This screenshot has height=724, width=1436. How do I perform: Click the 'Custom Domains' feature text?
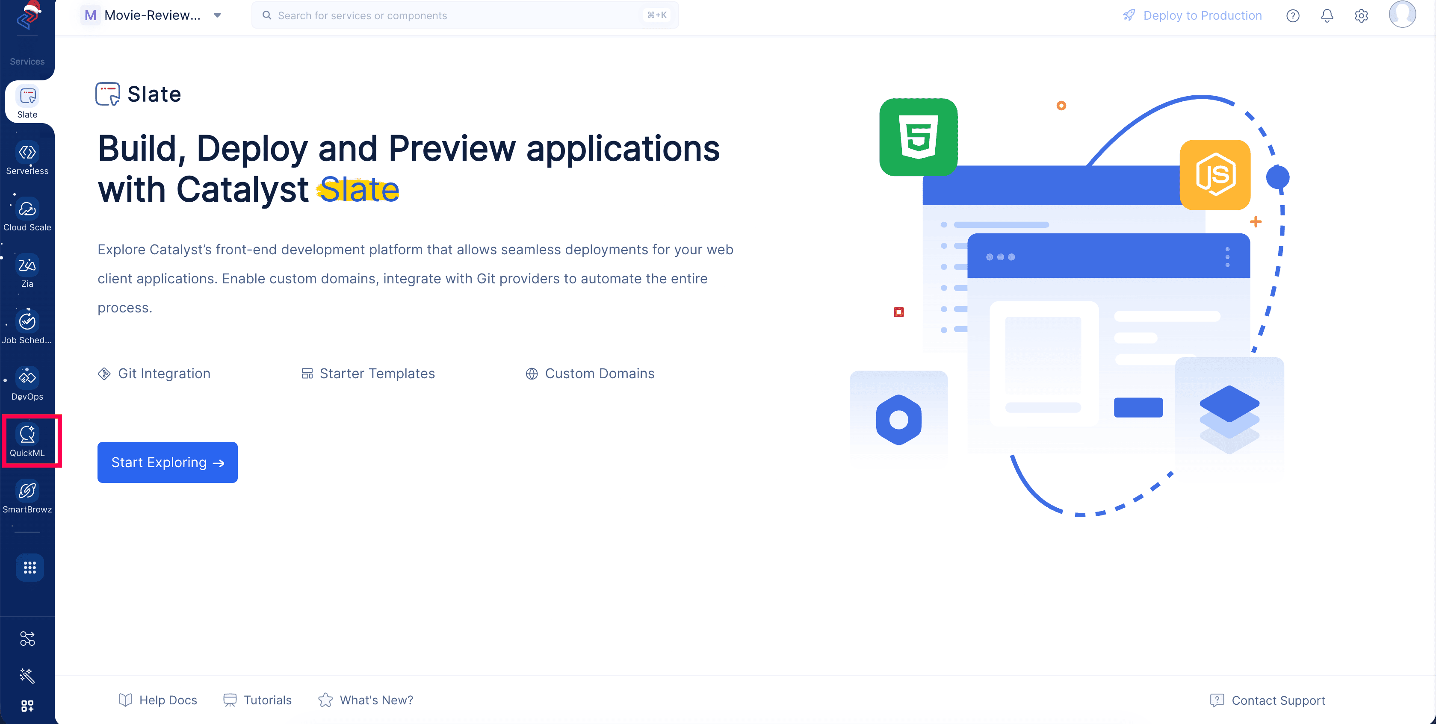(600, 374)
